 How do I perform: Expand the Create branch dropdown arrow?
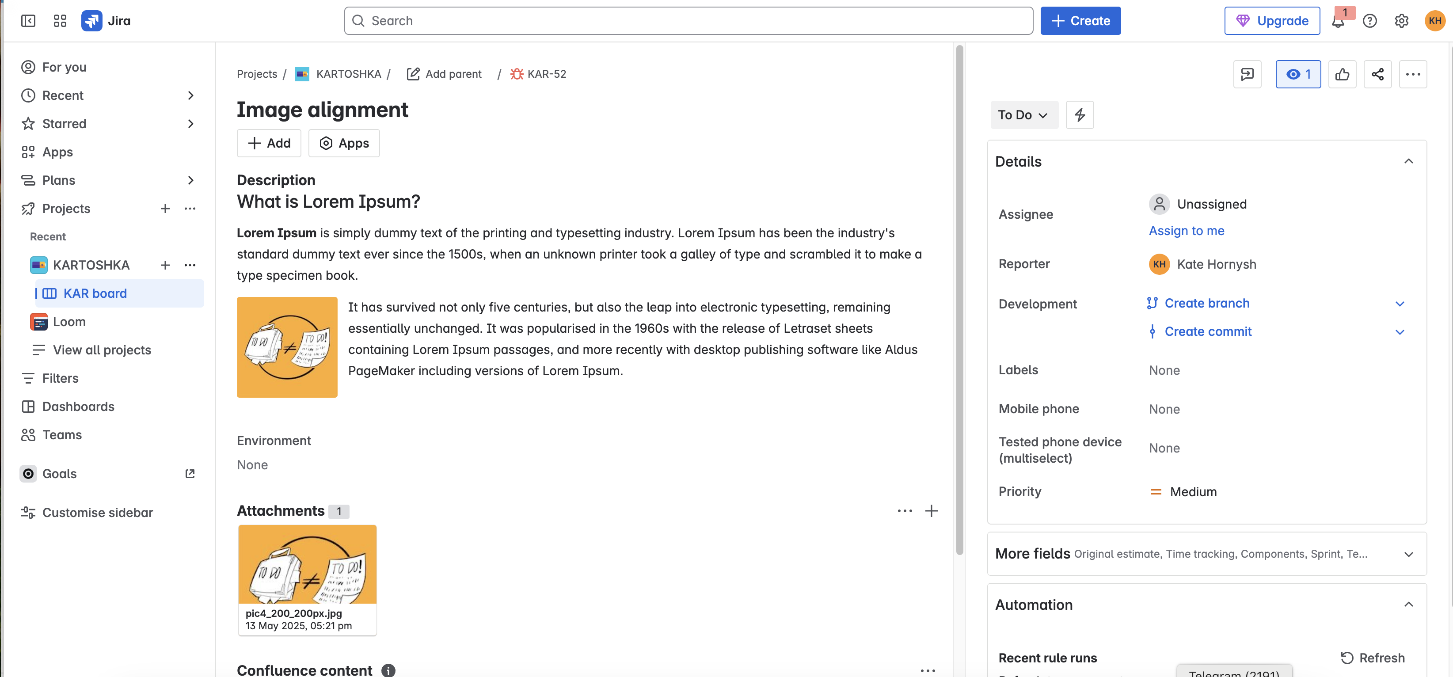pyautogui.click(x=1400, y=304)
